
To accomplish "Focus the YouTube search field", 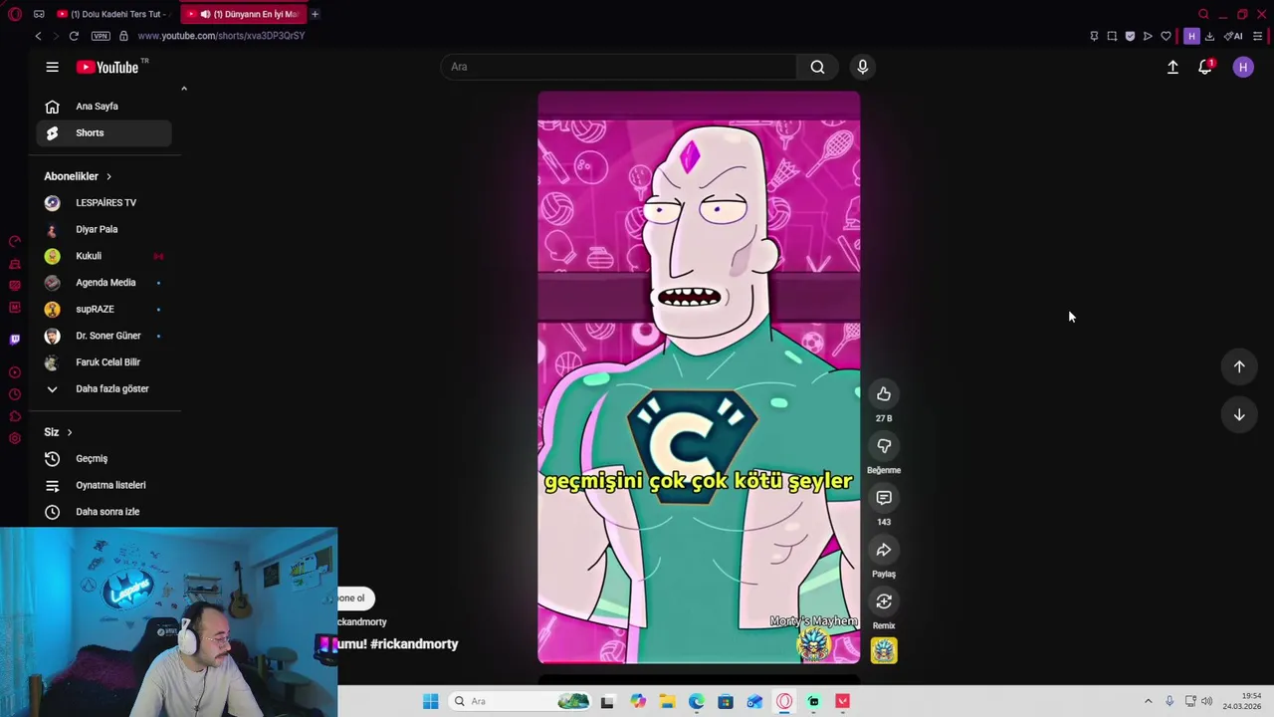I will [x=619, y=67].
